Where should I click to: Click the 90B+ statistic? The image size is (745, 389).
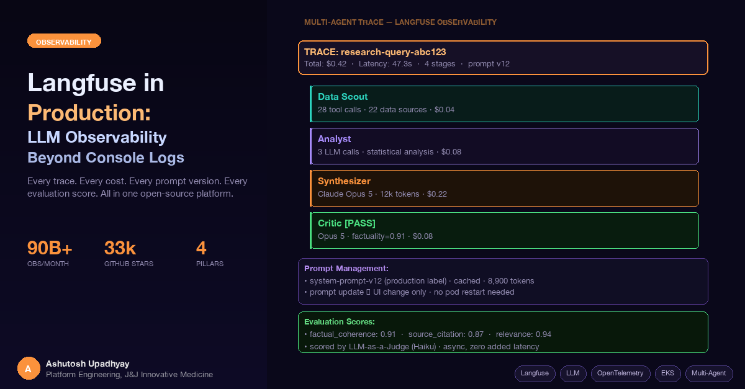tap(50, 248)
